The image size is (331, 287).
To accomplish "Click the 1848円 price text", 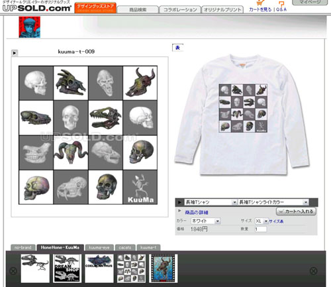I will click(x=199, y=229).
